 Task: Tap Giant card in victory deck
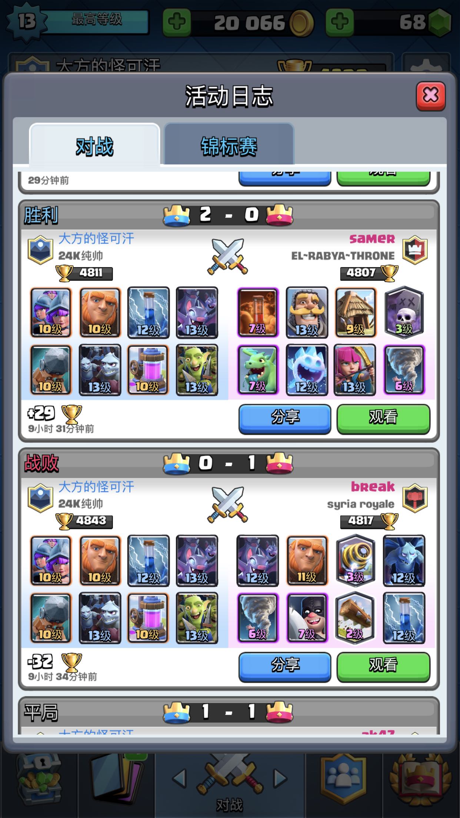pyautogui.click(x=100, y=312)
